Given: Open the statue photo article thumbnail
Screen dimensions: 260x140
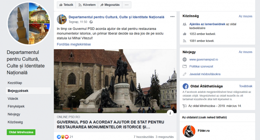Looking at the screenshot, I should coord(115,81).
